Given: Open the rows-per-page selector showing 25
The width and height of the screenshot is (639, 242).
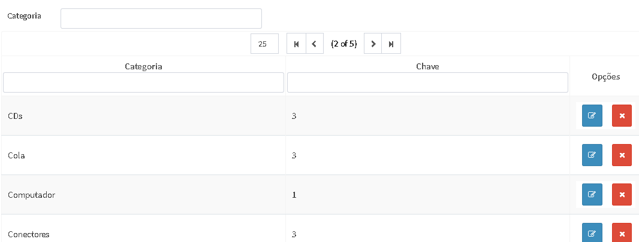Looking at the screenshot, I should (264, 44).
